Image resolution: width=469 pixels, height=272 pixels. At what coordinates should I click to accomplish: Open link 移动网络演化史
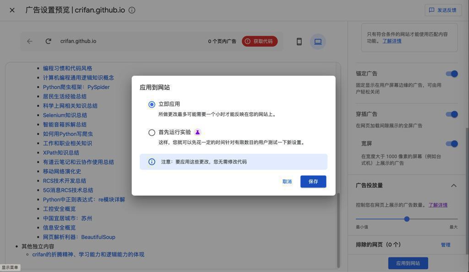click(62, 171)
